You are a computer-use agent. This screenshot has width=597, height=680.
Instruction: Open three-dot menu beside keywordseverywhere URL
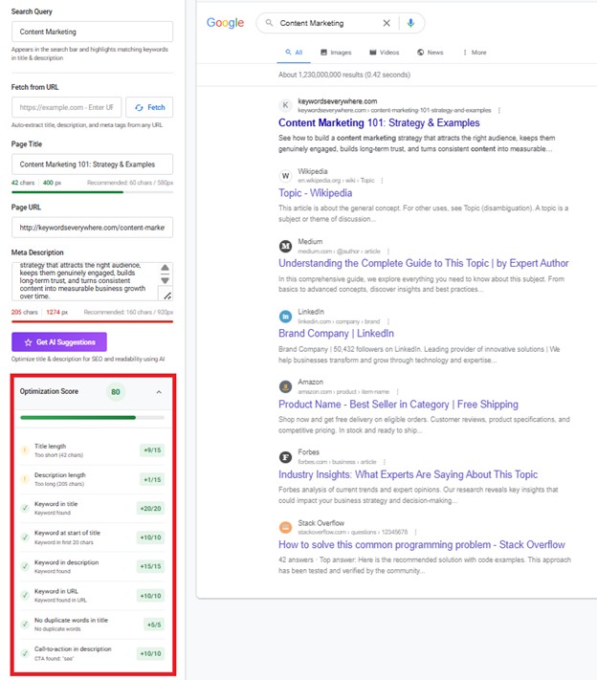[x=499, y=110]
